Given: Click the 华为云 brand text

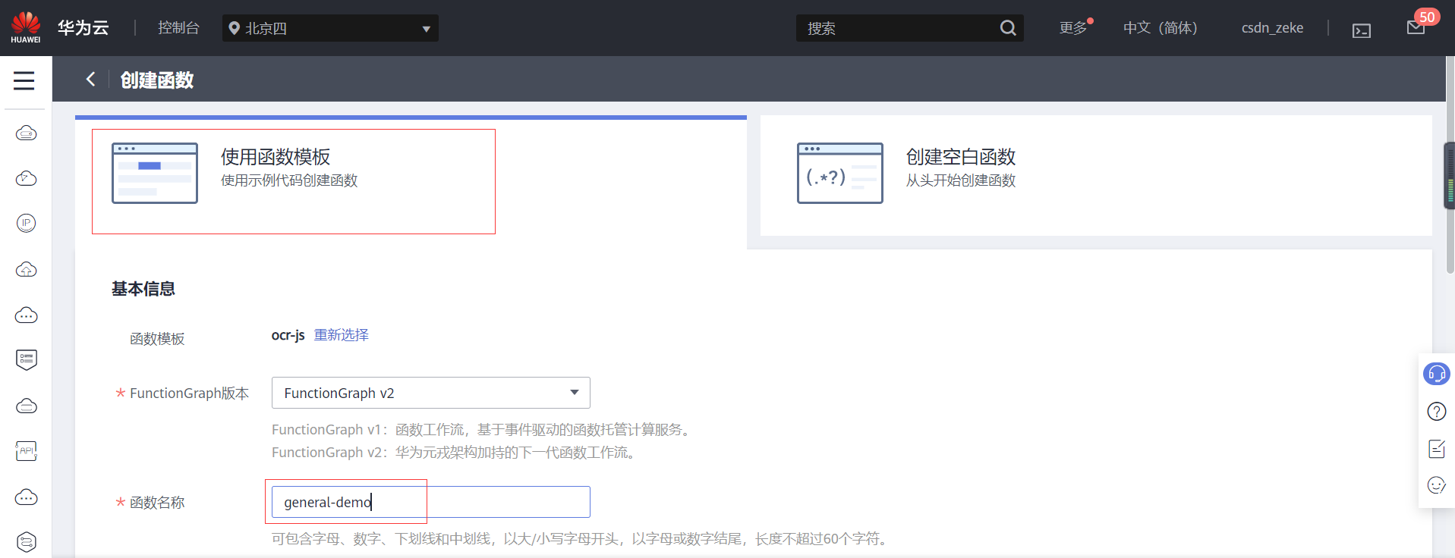Looking at the screenshot, I should (x=83, y=28).
